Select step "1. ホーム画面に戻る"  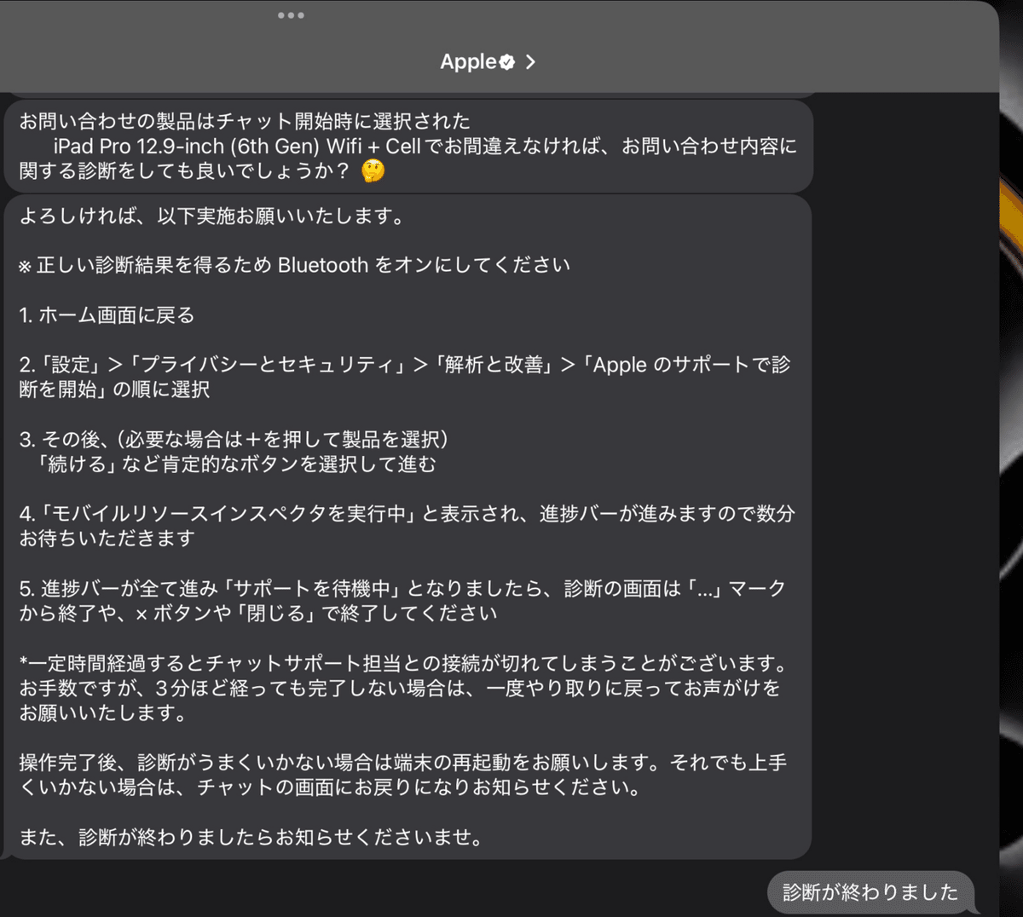click(107, 315)
